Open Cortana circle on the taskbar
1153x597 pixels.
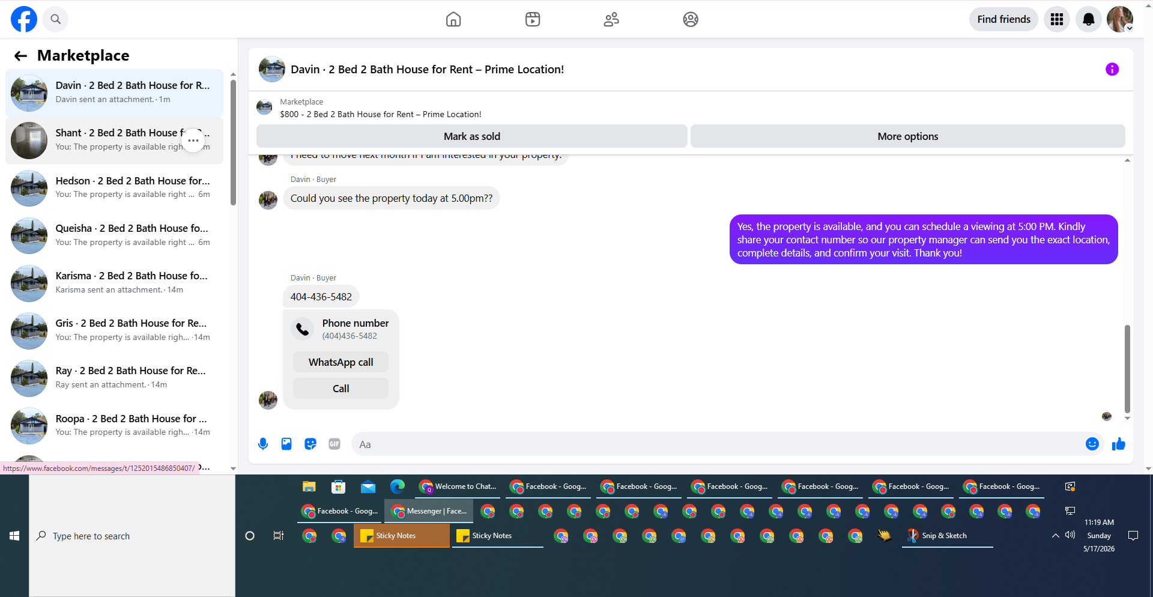tap(250, 536)
